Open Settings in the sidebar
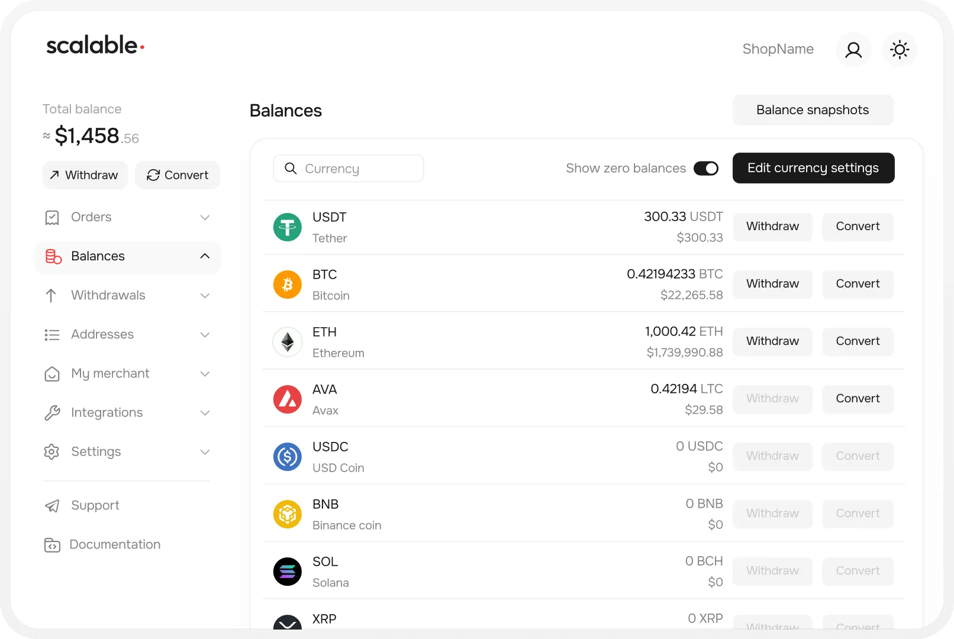The image size is (954, 639). [128, 452]
